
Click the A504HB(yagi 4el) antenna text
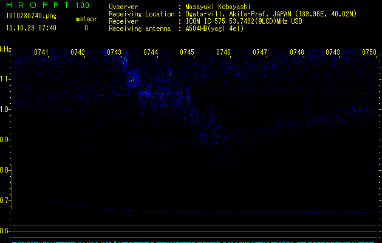[x=214, y=29]
